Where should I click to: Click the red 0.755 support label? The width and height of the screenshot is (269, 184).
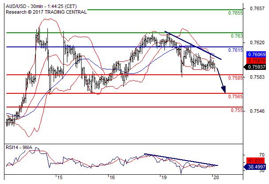(237, 110)
